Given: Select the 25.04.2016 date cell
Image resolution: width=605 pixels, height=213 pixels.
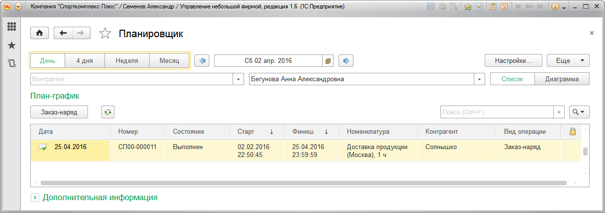Looking at the screenshot, I should point(71,151).
